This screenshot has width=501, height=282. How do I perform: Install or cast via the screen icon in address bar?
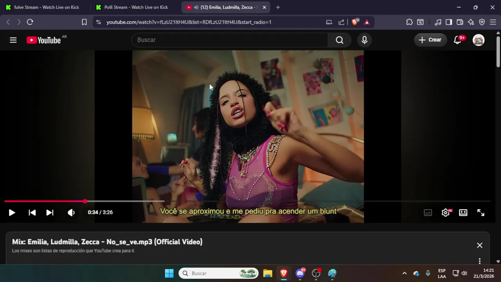pos(329,22)
